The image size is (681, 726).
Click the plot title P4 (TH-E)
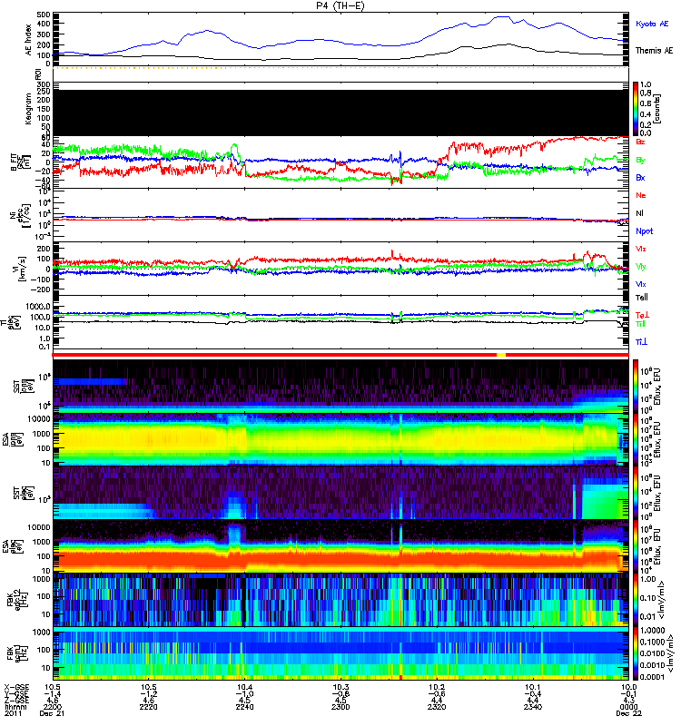[x=340, y=5]
